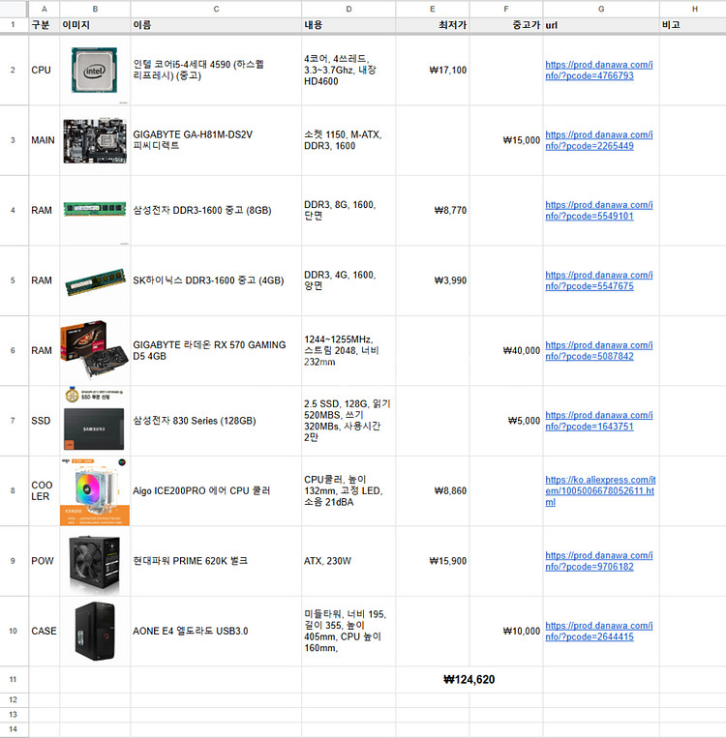Select the total ₩124,620 cell
Viewport: 726px width, 738px height.
tap(469, 679)
